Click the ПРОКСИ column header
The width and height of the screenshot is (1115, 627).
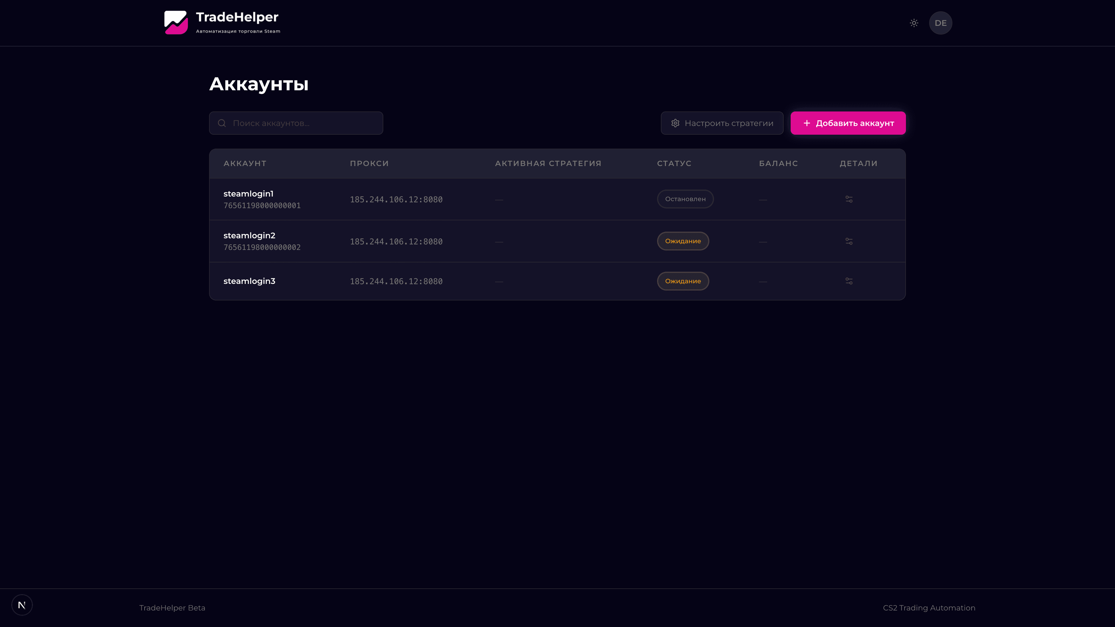click(369, 163)
